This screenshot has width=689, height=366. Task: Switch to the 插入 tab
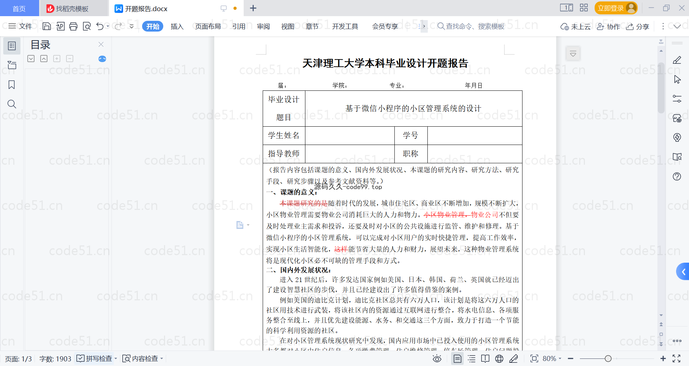tap(177, 26)
